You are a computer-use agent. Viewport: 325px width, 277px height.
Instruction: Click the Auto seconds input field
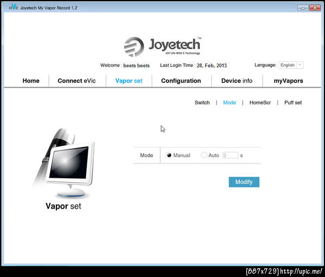(230, 155)
